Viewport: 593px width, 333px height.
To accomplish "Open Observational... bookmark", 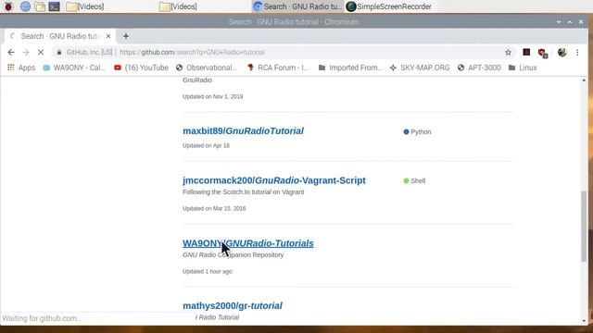I will (206, 68).
